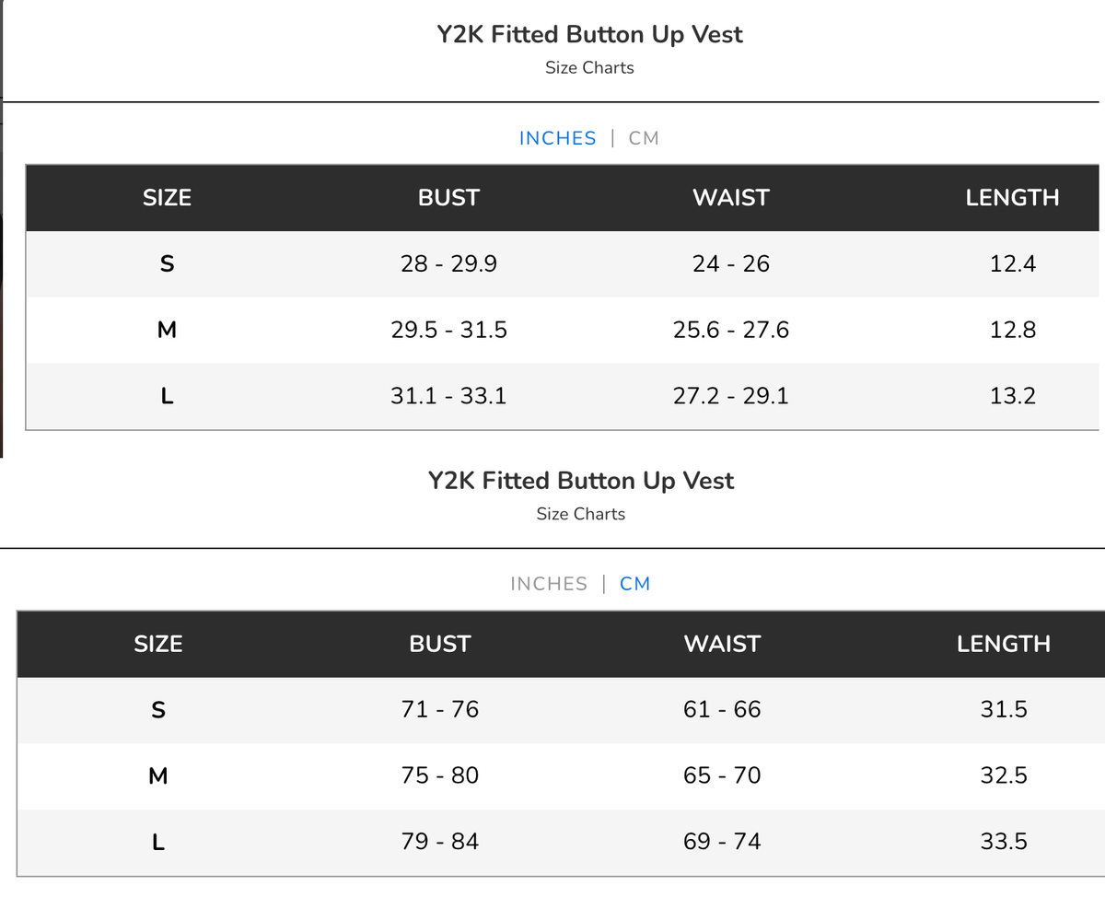Click length value 13.2

[1012, 396]
